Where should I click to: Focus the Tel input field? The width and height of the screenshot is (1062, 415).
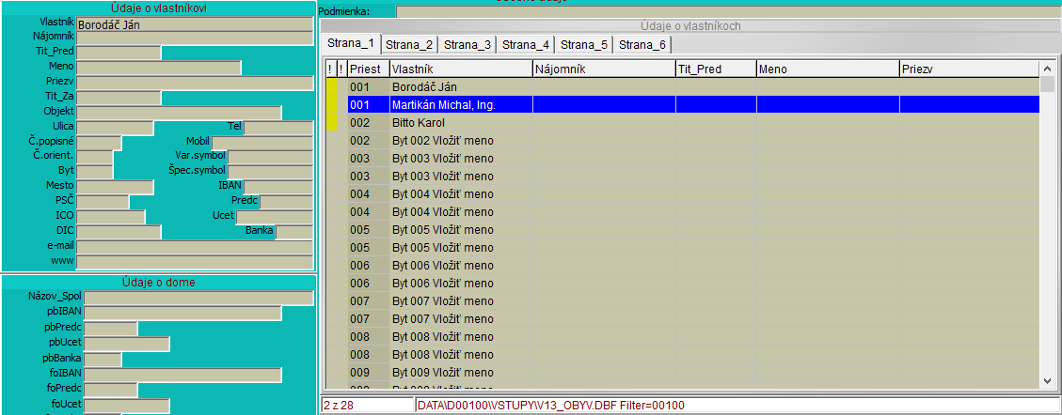(x=278, y=127)
